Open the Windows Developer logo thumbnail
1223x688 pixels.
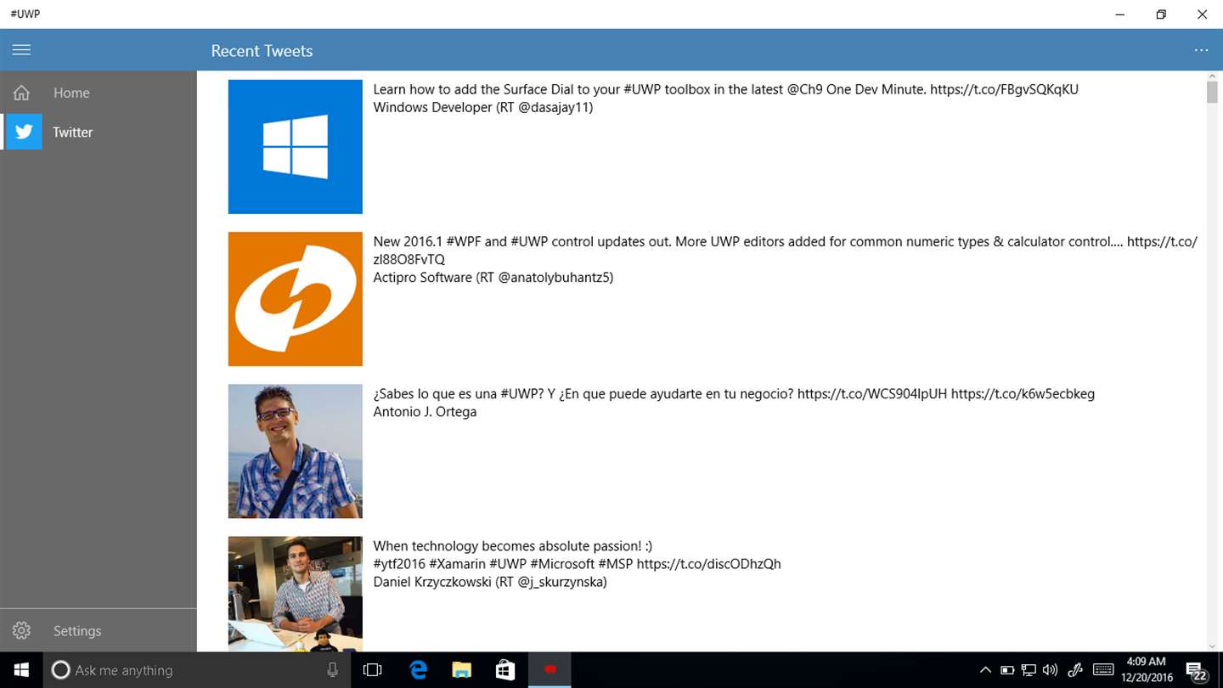296,147
